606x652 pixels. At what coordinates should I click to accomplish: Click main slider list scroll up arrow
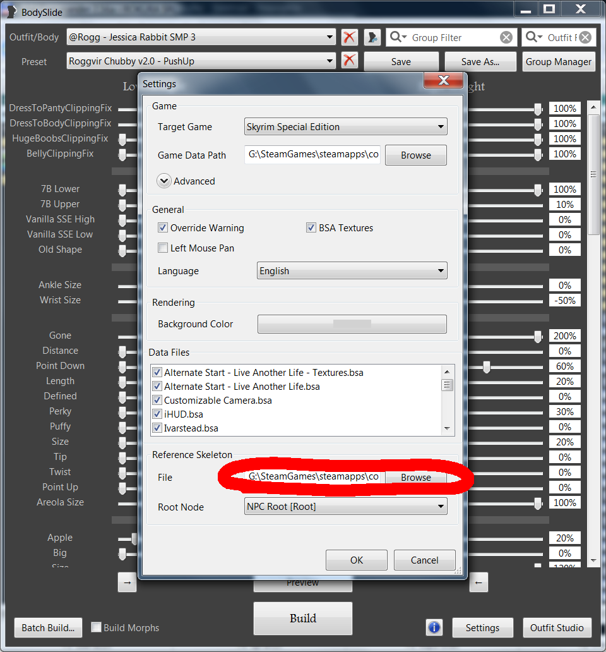click(x=593, y=107)
